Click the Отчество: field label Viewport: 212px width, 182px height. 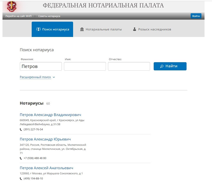[115, 59]
